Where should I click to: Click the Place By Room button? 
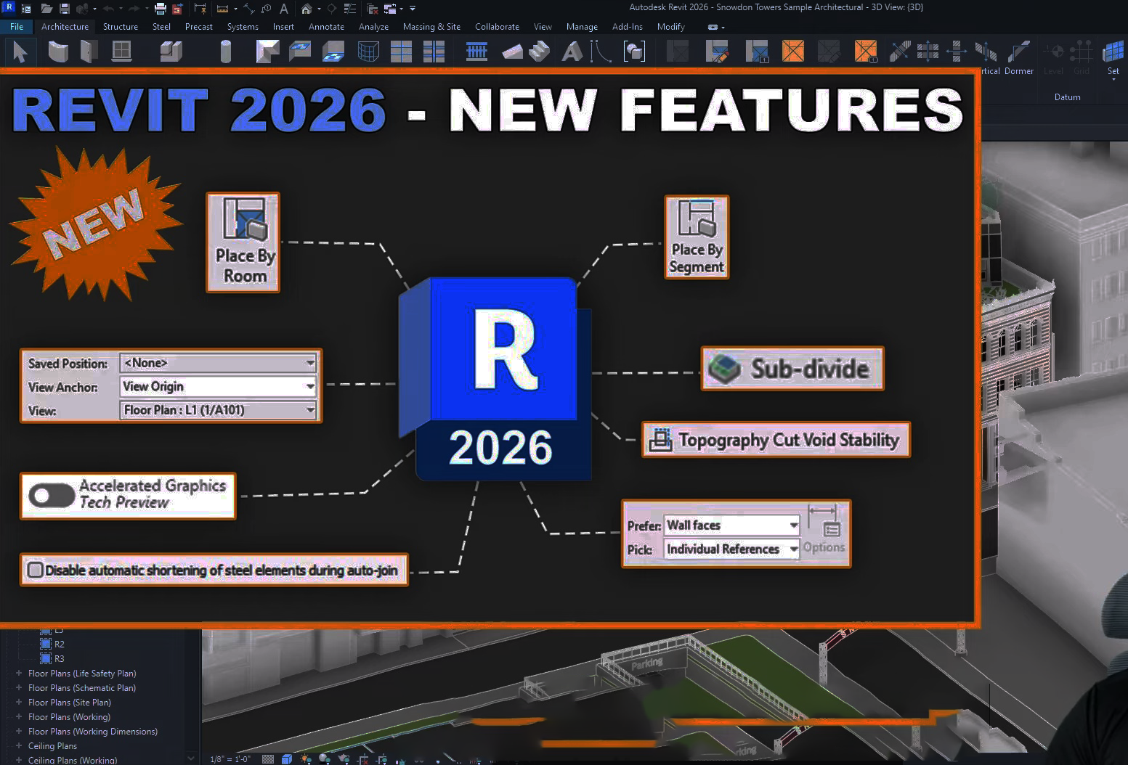(x=243, y=242)
